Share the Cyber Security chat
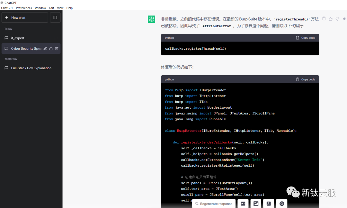The width and height of the screenshot is (347, 208). (x=51, y=49)
